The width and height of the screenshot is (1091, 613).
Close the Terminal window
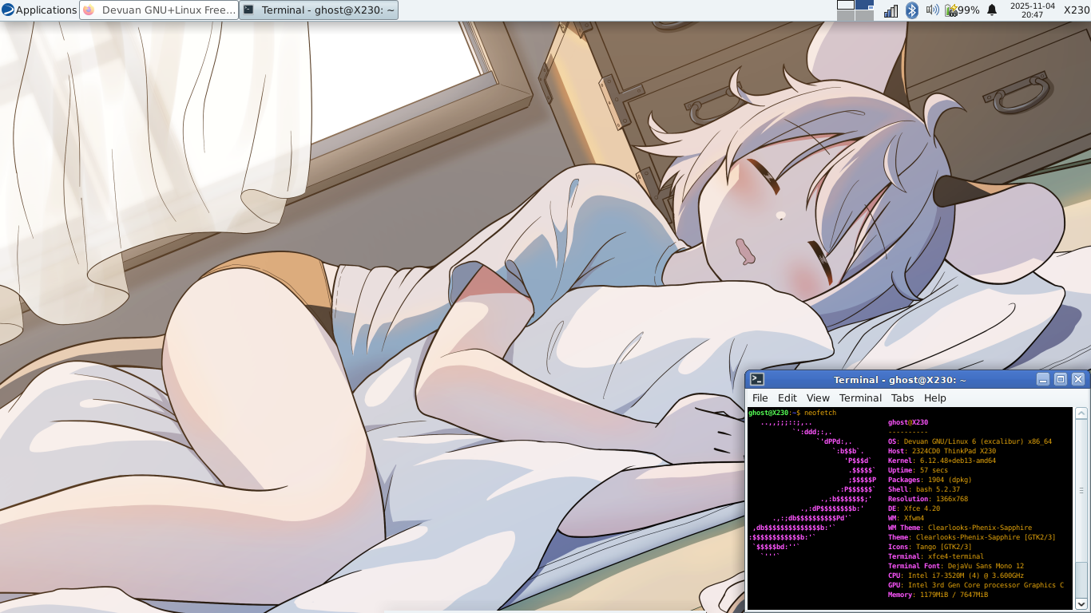(x=1078, y=379)
